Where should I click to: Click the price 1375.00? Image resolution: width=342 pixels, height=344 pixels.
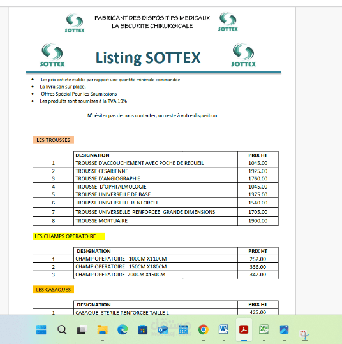pos(258,194)
